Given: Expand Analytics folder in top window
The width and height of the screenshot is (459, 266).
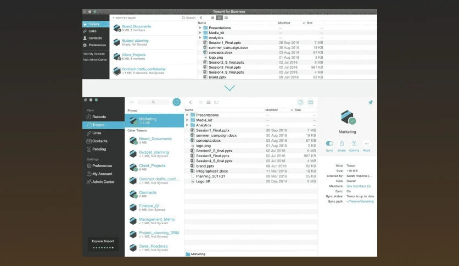Looking at the screenshot, I should (x=200, y=37).
